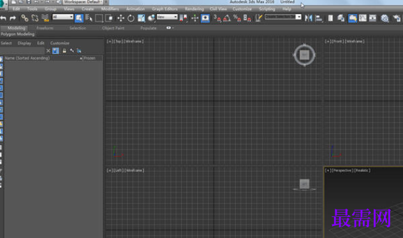Click the Use Pivot Point Center icon
Viewport: 403px width, 238px height.
point(183,18)
